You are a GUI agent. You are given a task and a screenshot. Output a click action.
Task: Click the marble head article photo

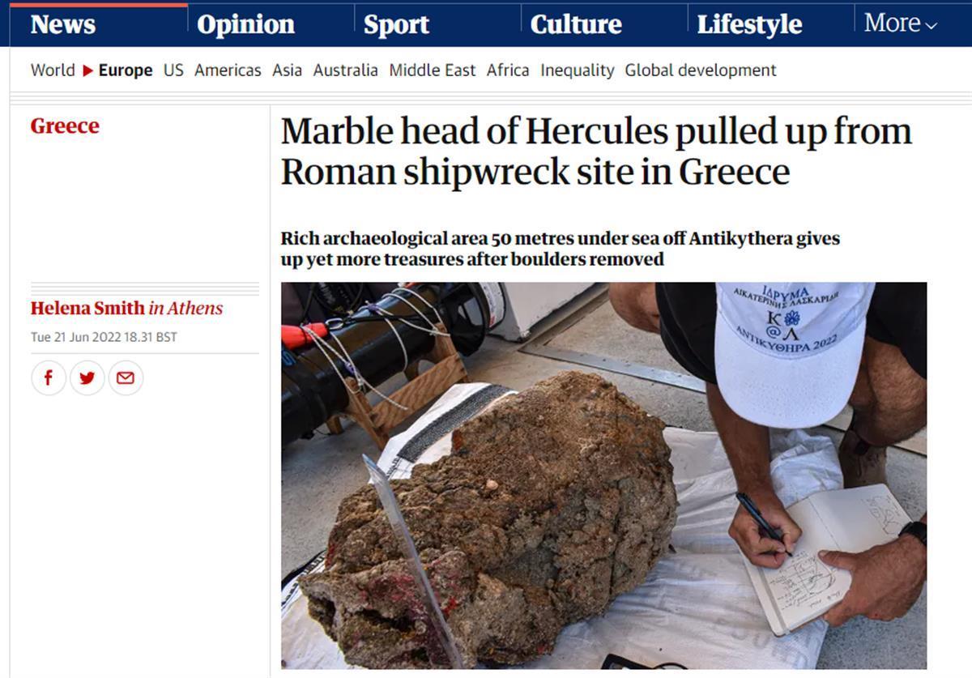pyautogui.click(x=603, y=475)
